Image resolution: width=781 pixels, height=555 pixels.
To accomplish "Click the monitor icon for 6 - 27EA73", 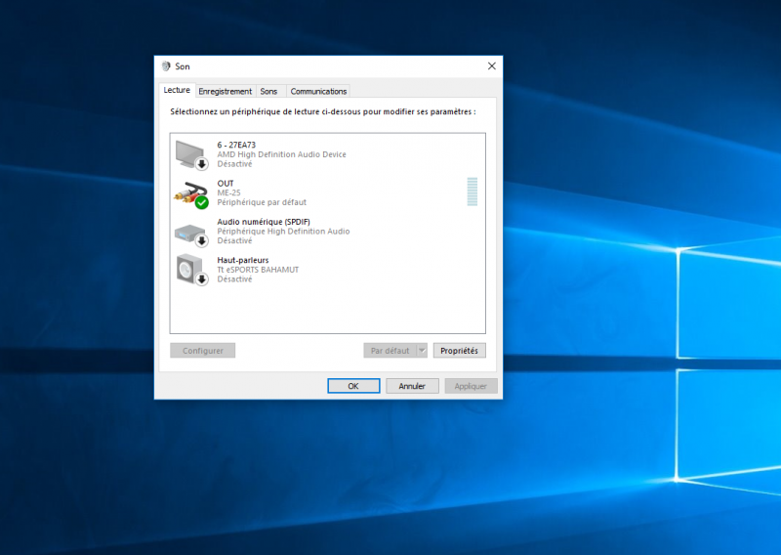I will point(189,152).
